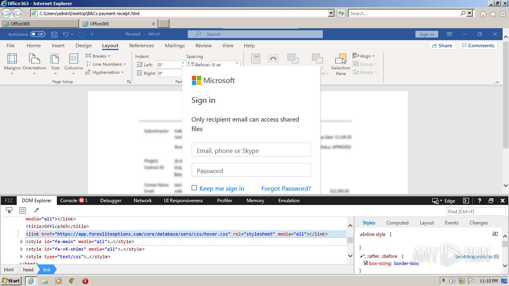Expand the text/css style node
509x286 pixels.
point(22,257)
